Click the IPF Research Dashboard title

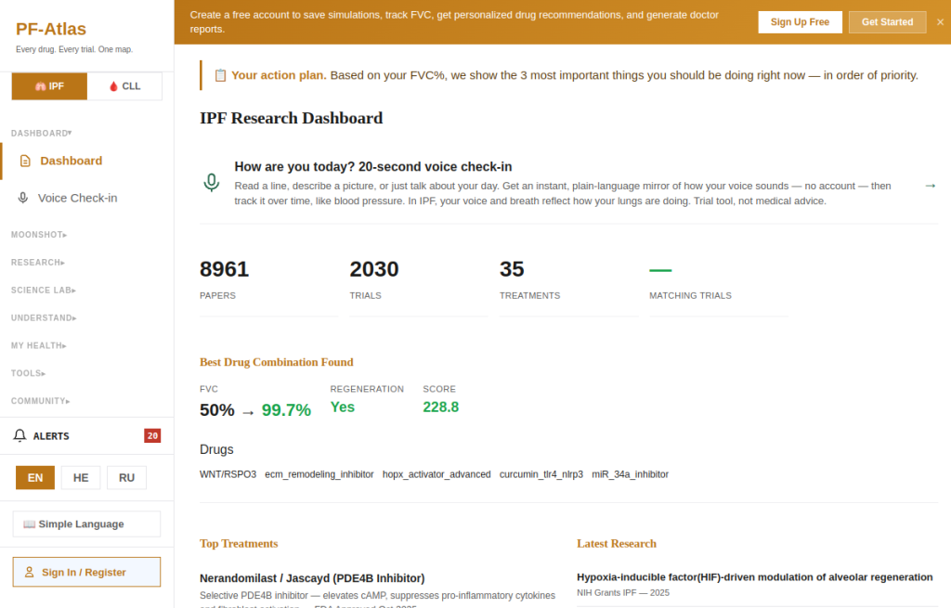point(291,118)
